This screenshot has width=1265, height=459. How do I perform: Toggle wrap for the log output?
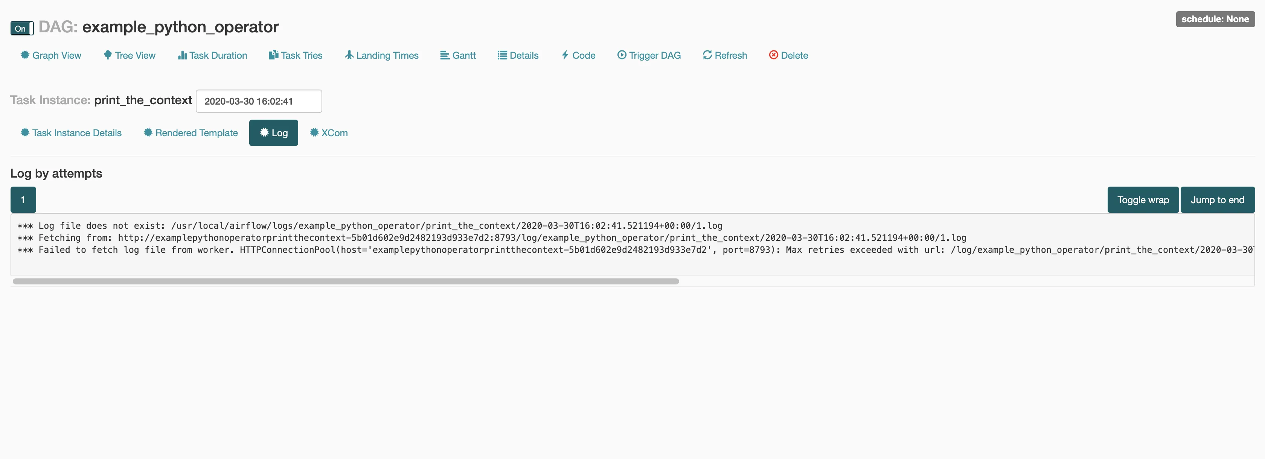pyautogui.click(x=1143, y=200)
